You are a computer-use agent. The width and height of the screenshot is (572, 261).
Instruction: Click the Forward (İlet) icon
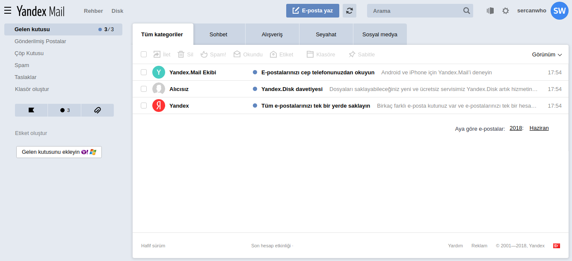tap(157, 54)
